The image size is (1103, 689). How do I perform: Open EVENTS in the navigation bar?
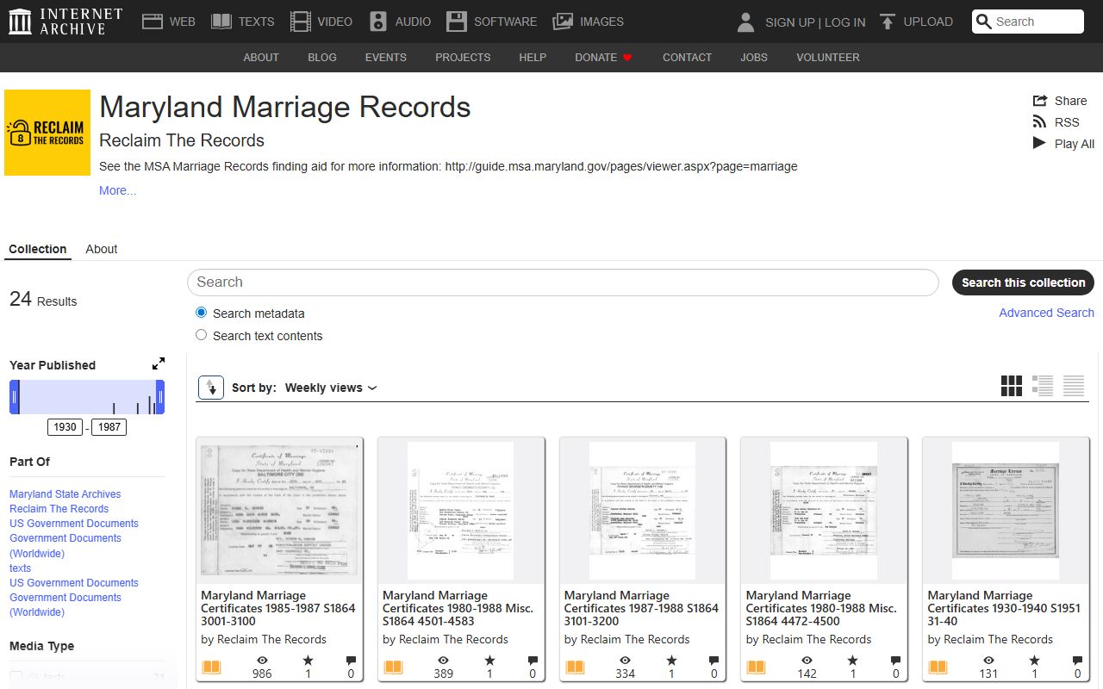(x=386, y=57)
